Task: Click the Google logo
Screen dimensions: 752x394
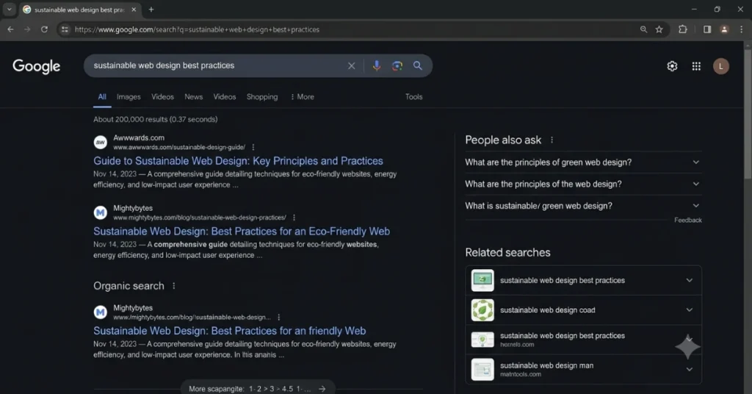Action: (37, 66)
